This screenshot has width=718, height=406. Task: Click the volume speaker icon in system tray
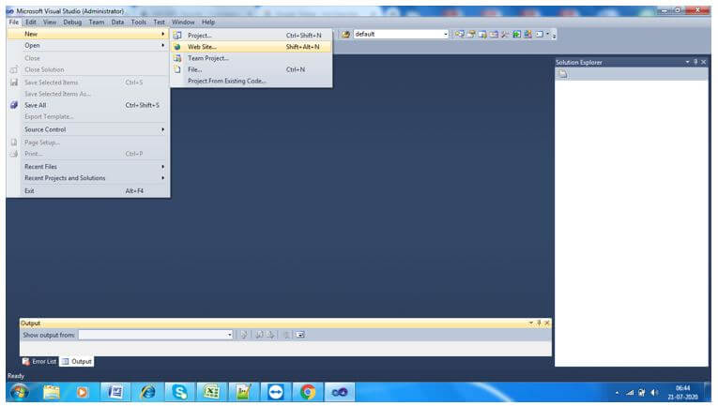pyautogui.click(x=654, y=392)
